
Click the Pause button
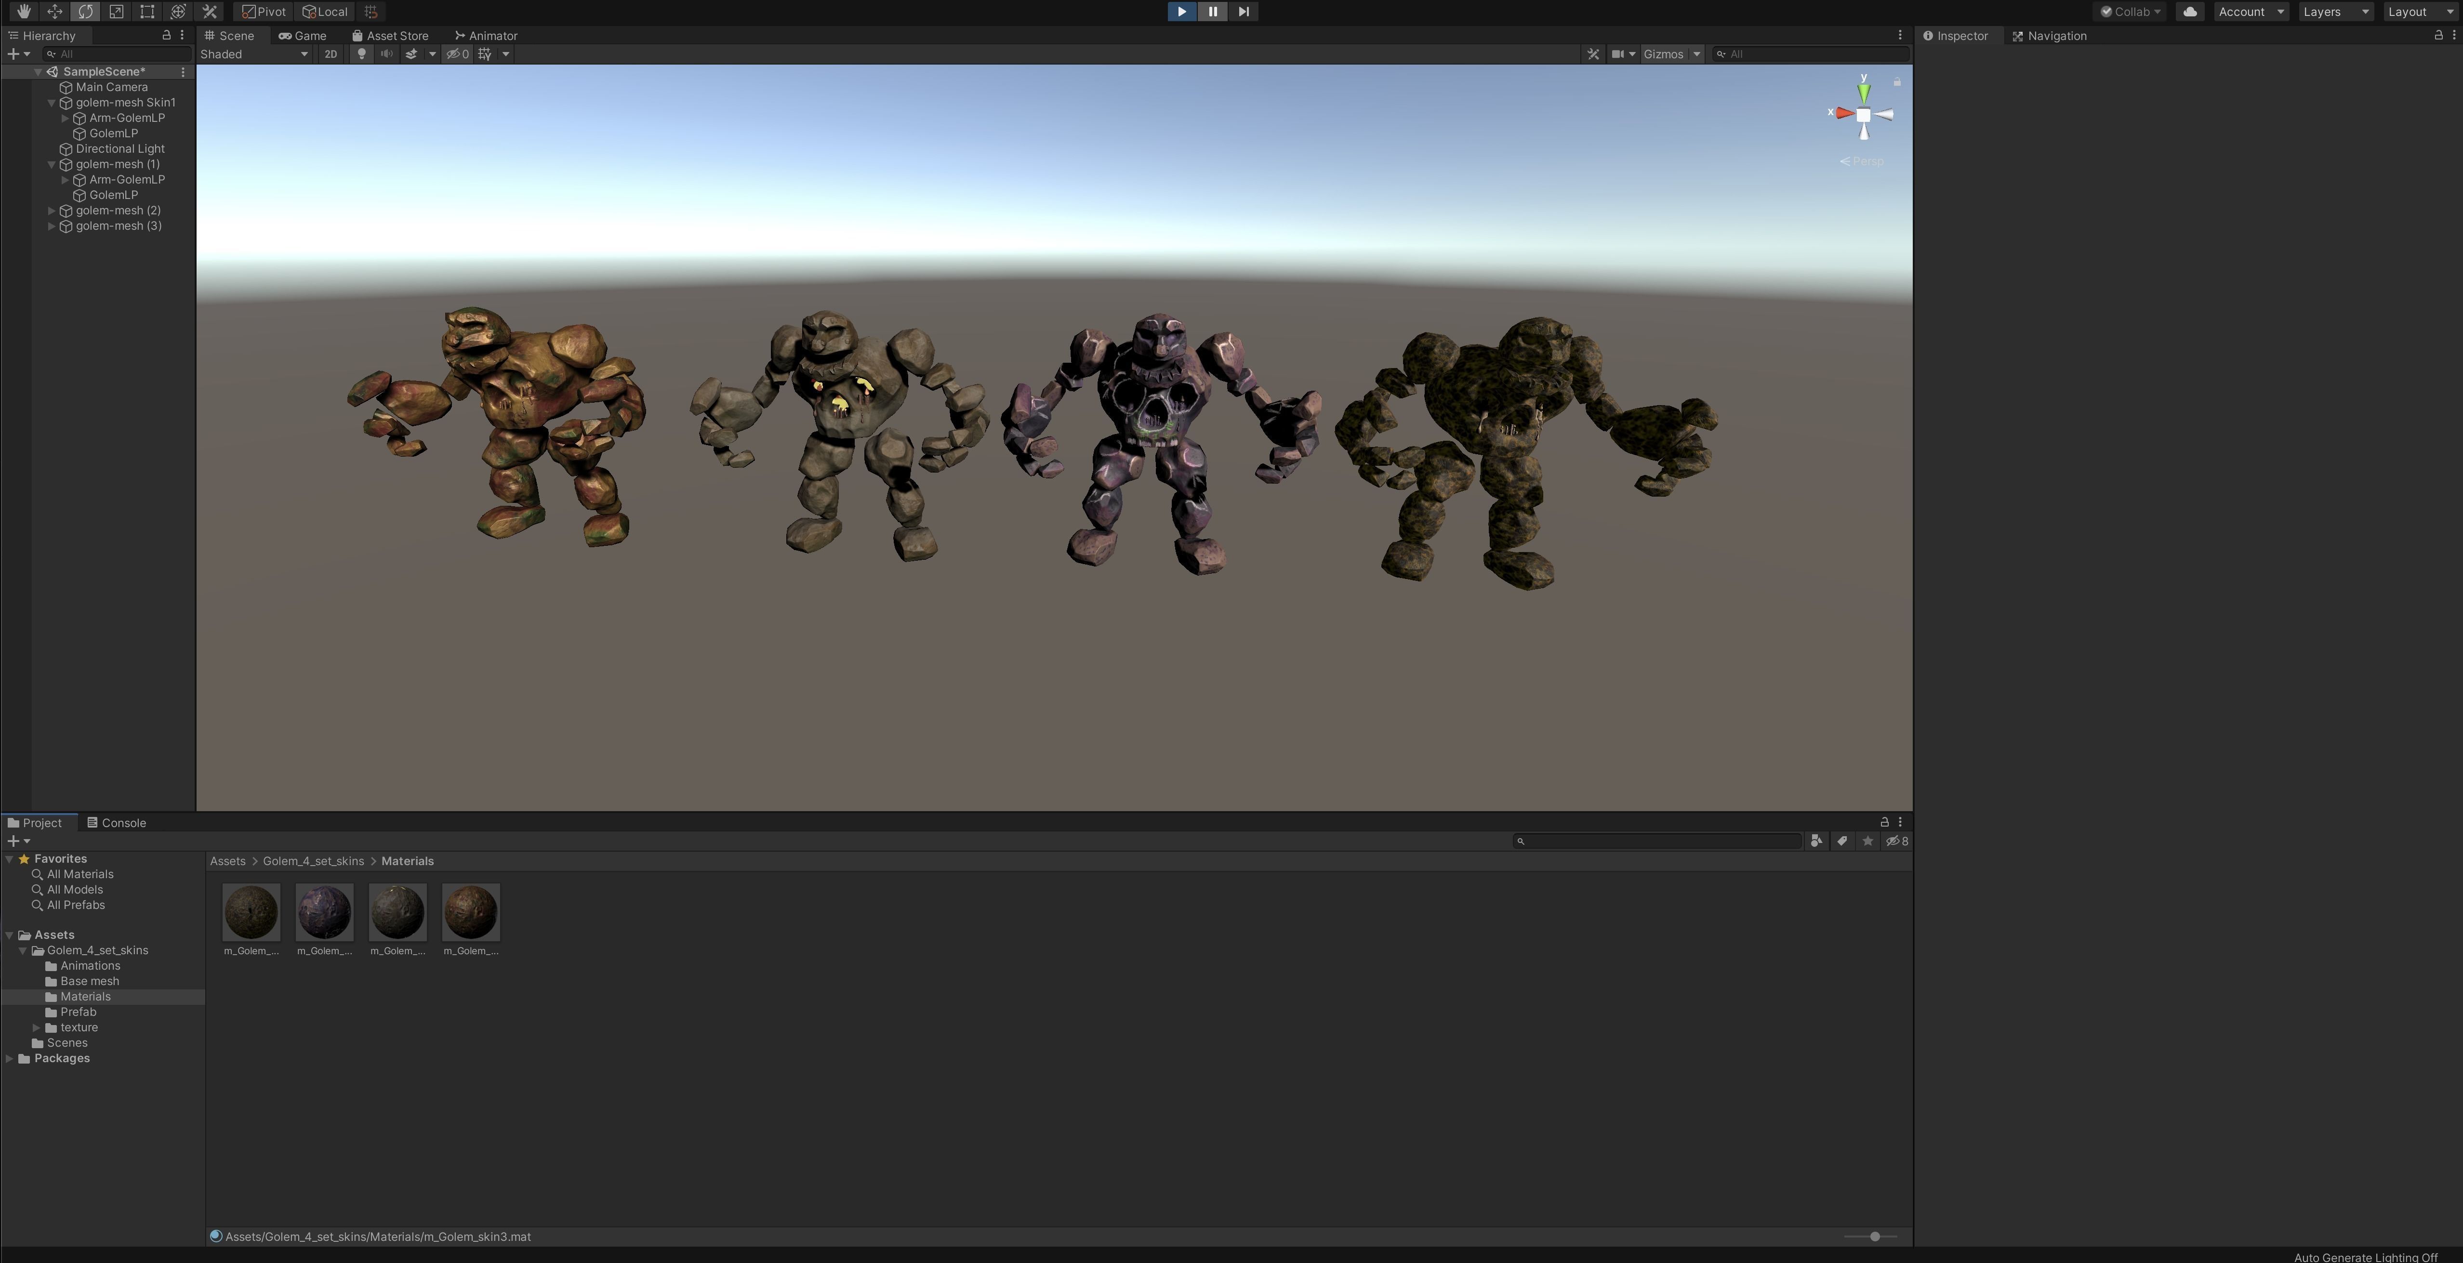pos(1212,12)
